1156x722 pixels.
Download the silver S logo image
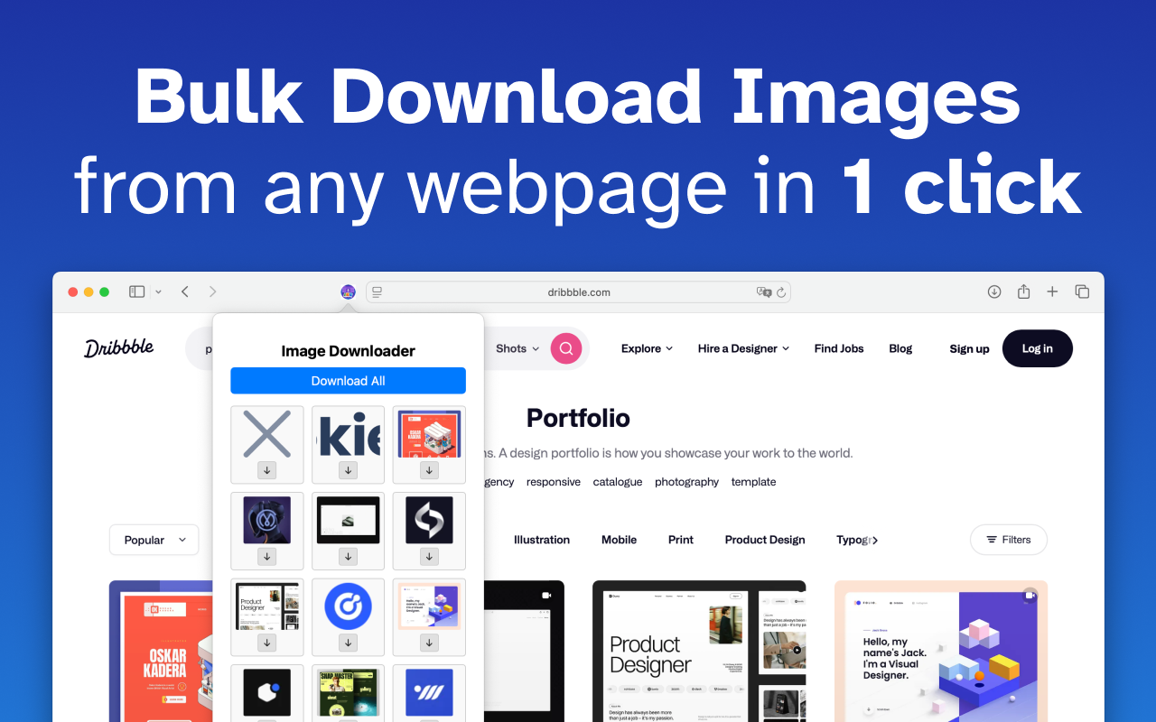click(x=429, y=557)
